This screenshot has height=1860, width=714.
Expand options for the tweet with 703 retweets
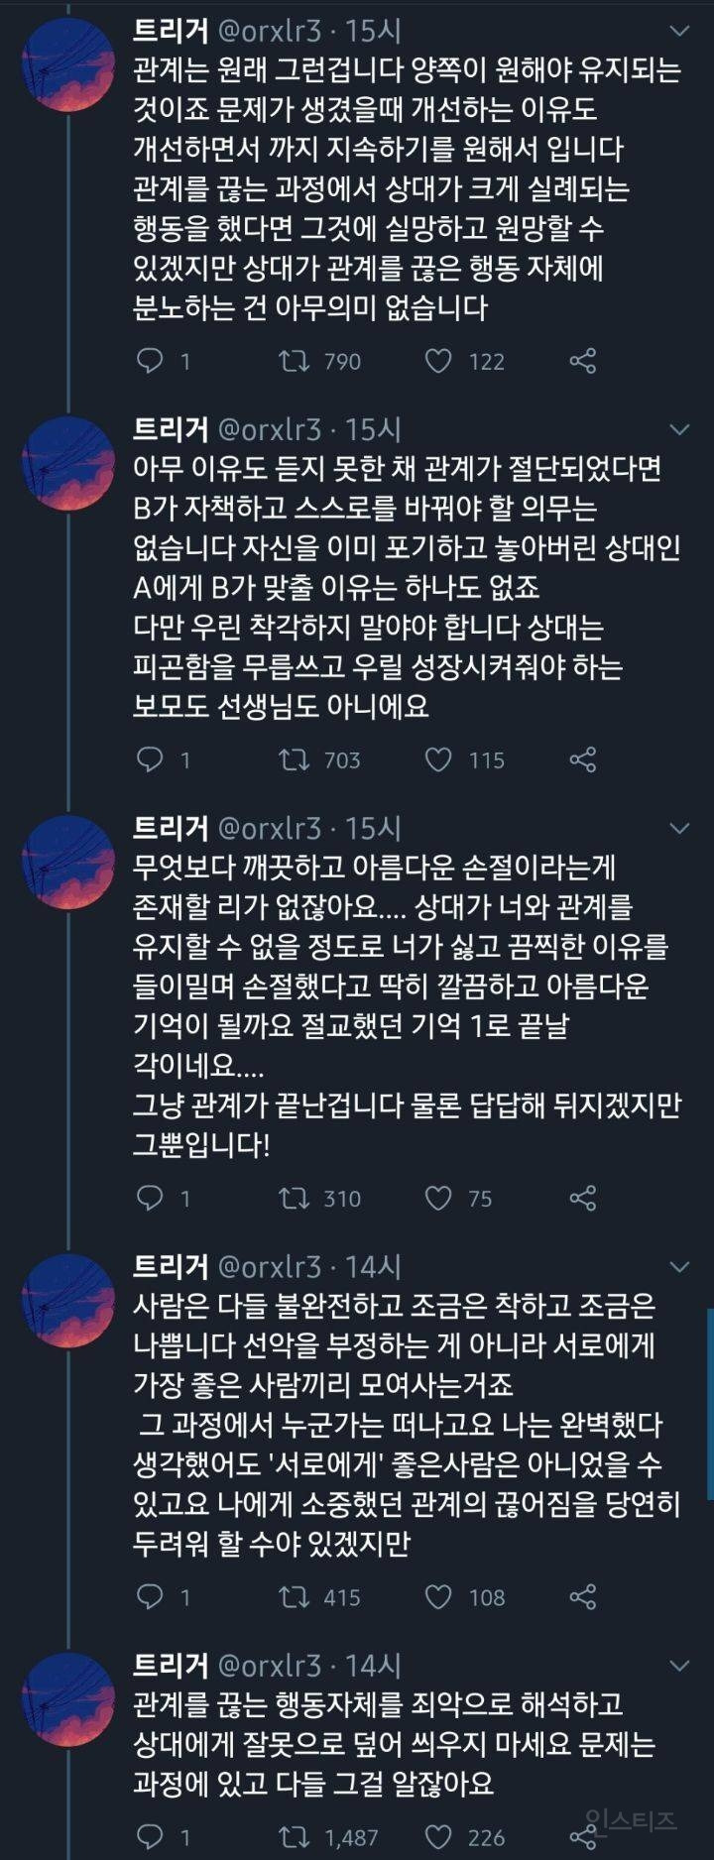tap(679, 429)
